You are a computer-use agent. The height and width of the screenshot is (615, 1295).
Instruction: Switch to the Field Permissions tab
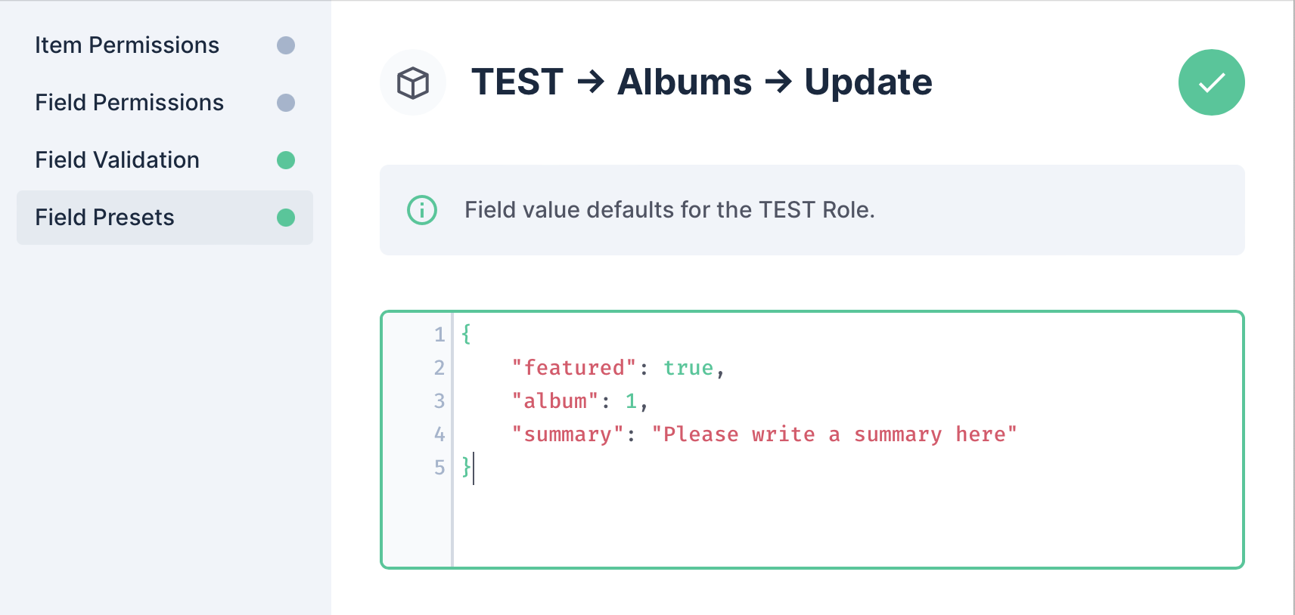pyautogui.click(x=129, y=103)
